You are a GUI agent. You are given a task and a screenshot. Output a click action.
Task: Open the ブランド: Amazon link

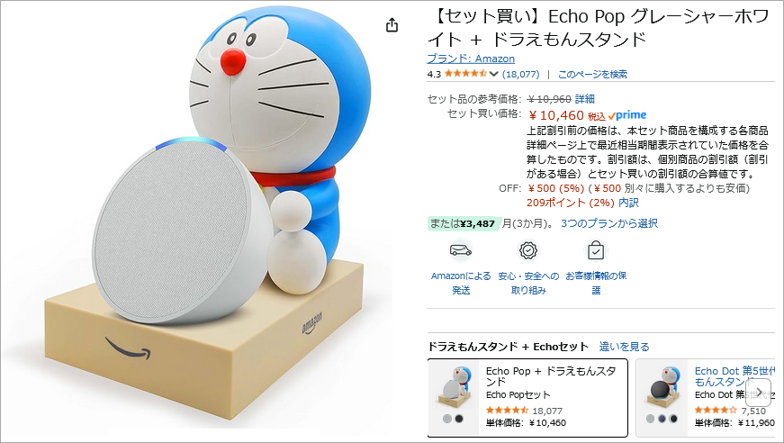point(471,59)
